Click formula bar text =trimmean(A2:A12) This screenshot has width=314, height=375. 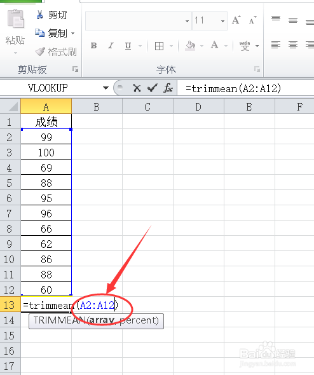[x=233, y=89]
